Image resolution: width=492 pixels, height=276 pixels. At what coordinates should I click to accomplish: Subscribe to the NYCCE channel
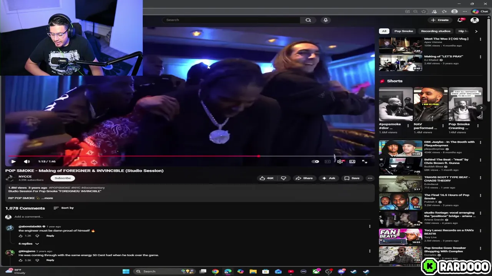63,178
